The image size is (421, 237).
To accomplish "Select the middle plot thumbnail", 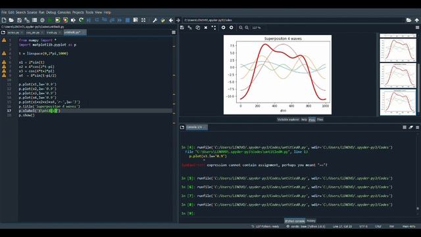I will [x=398, y=76].
